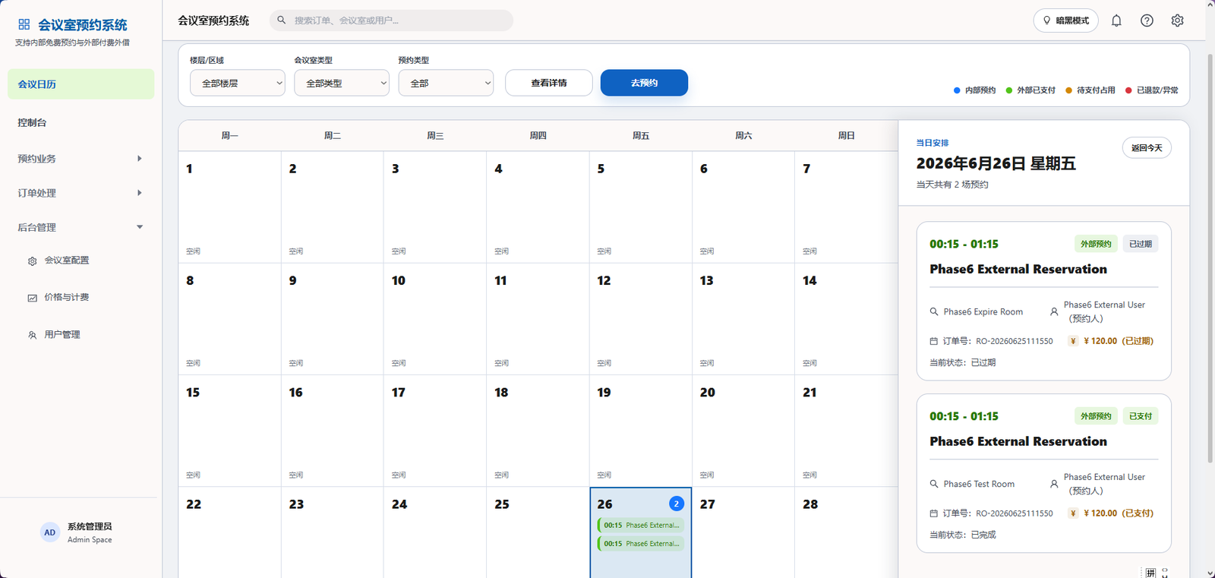Select 会议日历 in the sidebar
1215x578 pixels.
click(80, 84)
